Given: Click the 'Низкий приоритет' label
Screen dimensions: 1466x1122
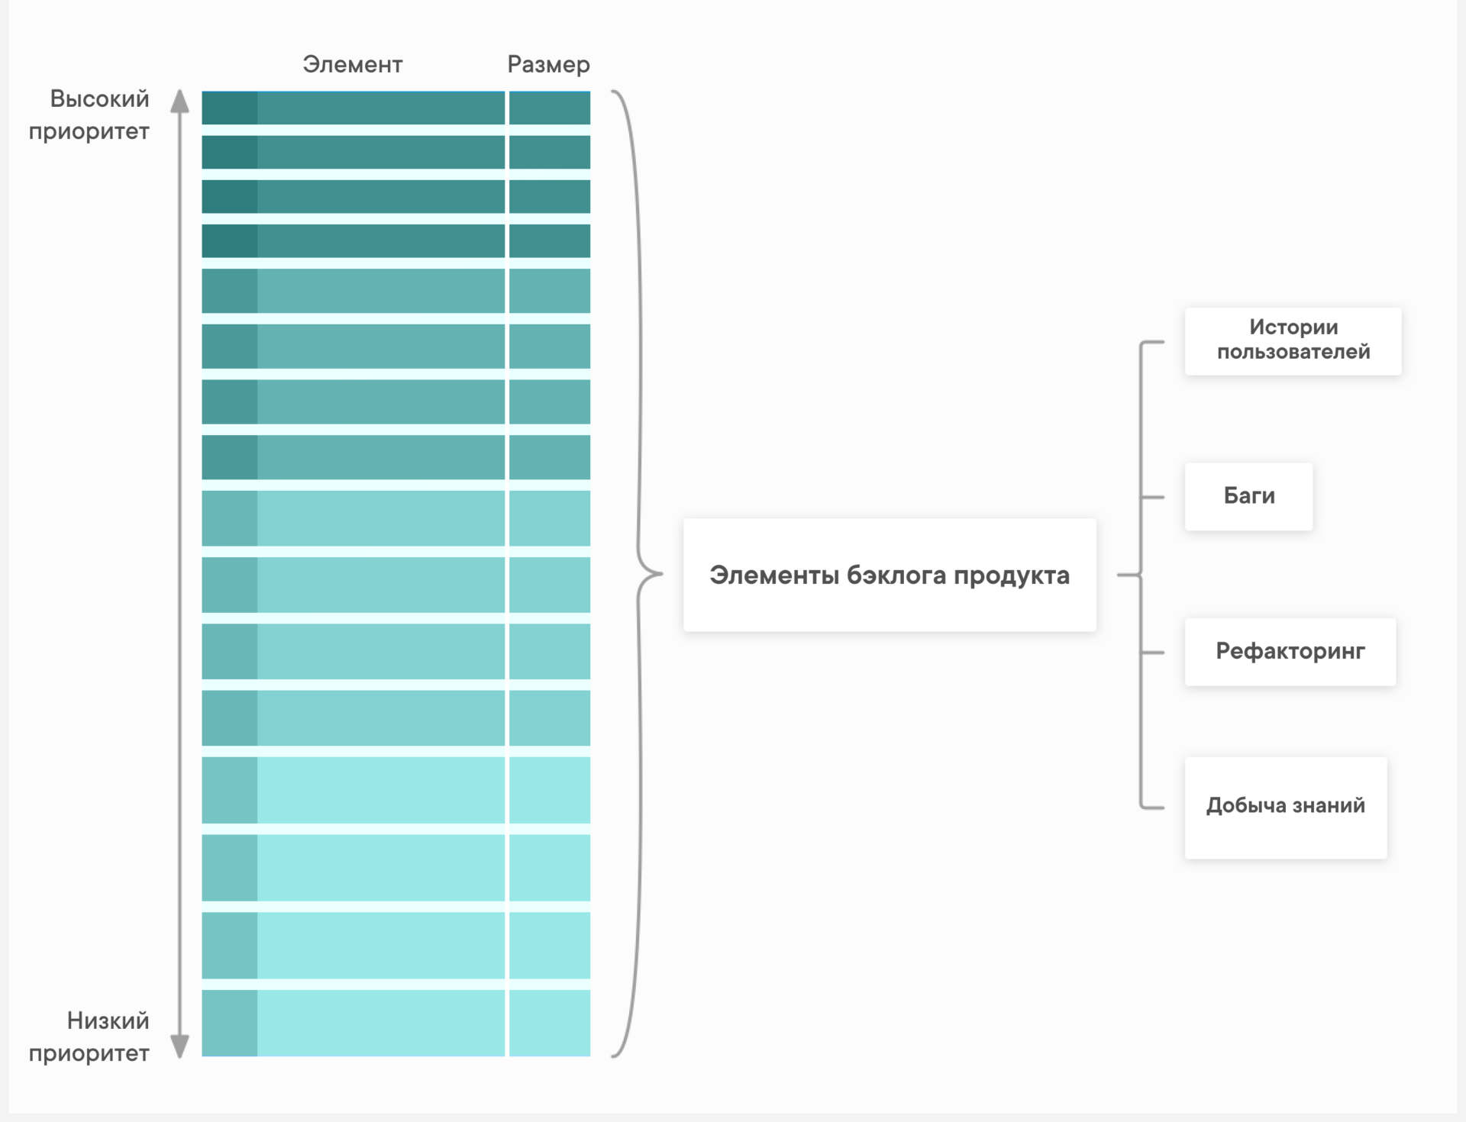Looking at the screenshot, I should 89,1037.
